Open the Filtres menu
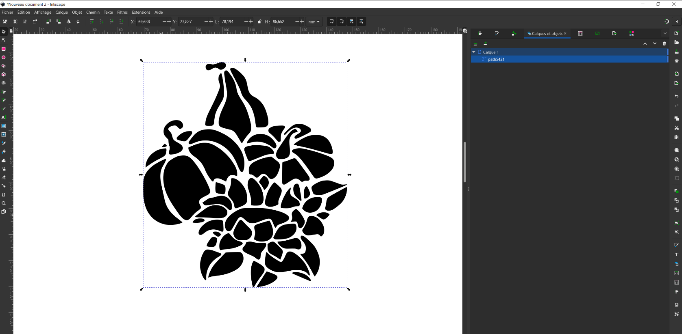The image size is (682, 334). (x=122, y=12)
